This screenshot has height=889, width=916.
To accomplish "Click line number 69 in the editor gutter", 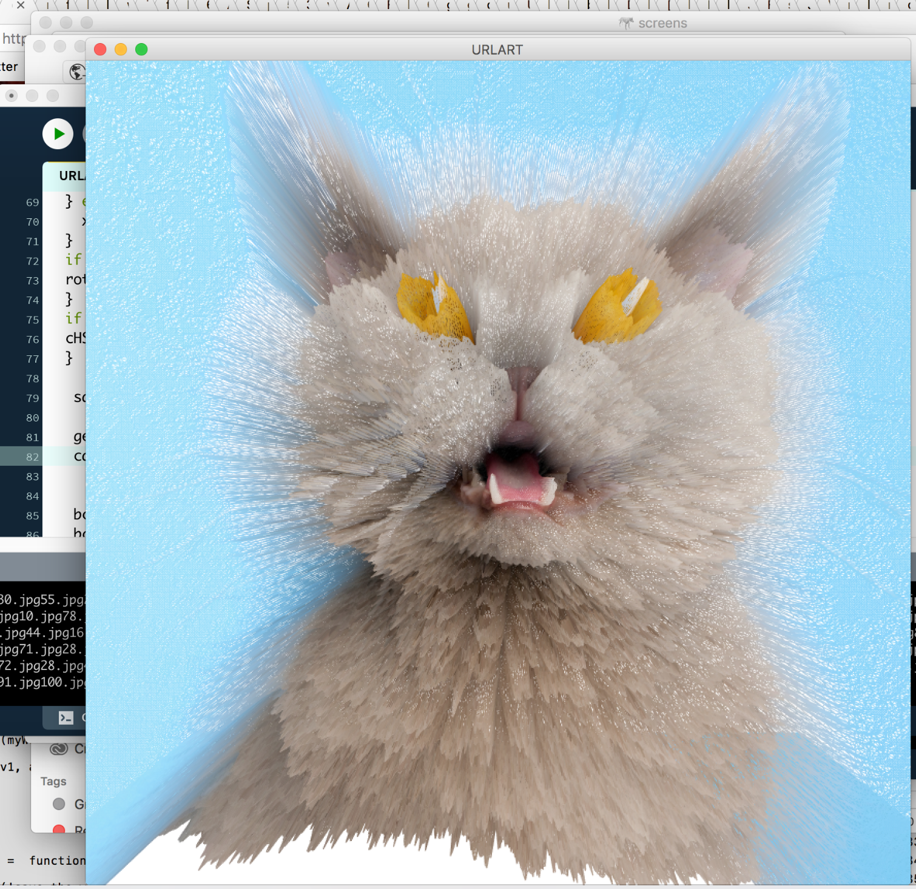I will (x=33, y=203).
